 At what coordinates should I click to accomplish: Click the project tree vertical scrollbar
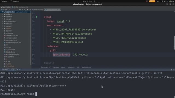coord(31,38)
